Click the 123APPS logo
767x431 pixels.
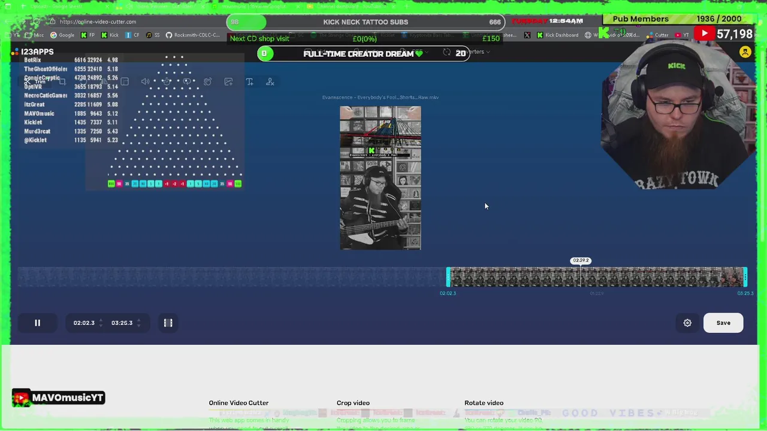tap(32, 52)
